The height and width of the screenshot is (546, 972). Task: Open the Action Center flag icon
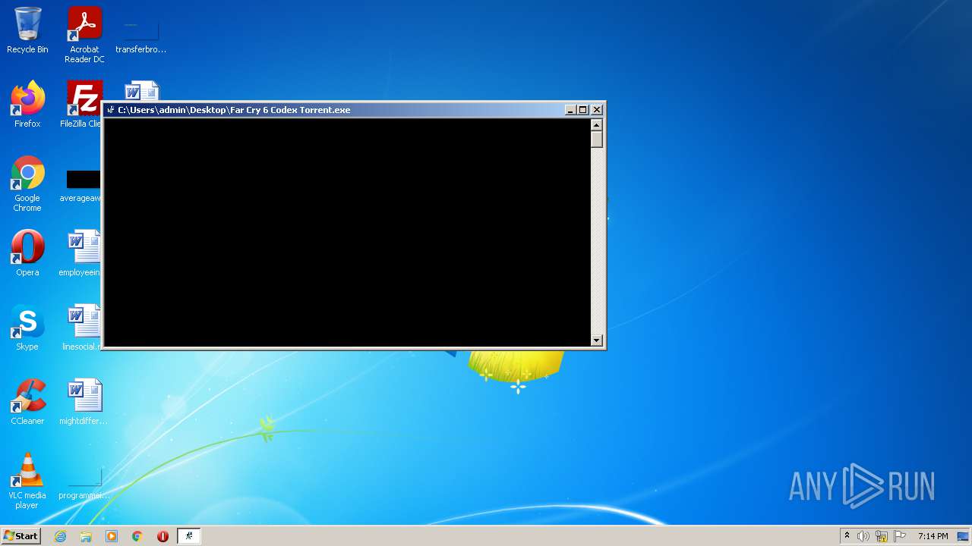[x=900, y=536]
